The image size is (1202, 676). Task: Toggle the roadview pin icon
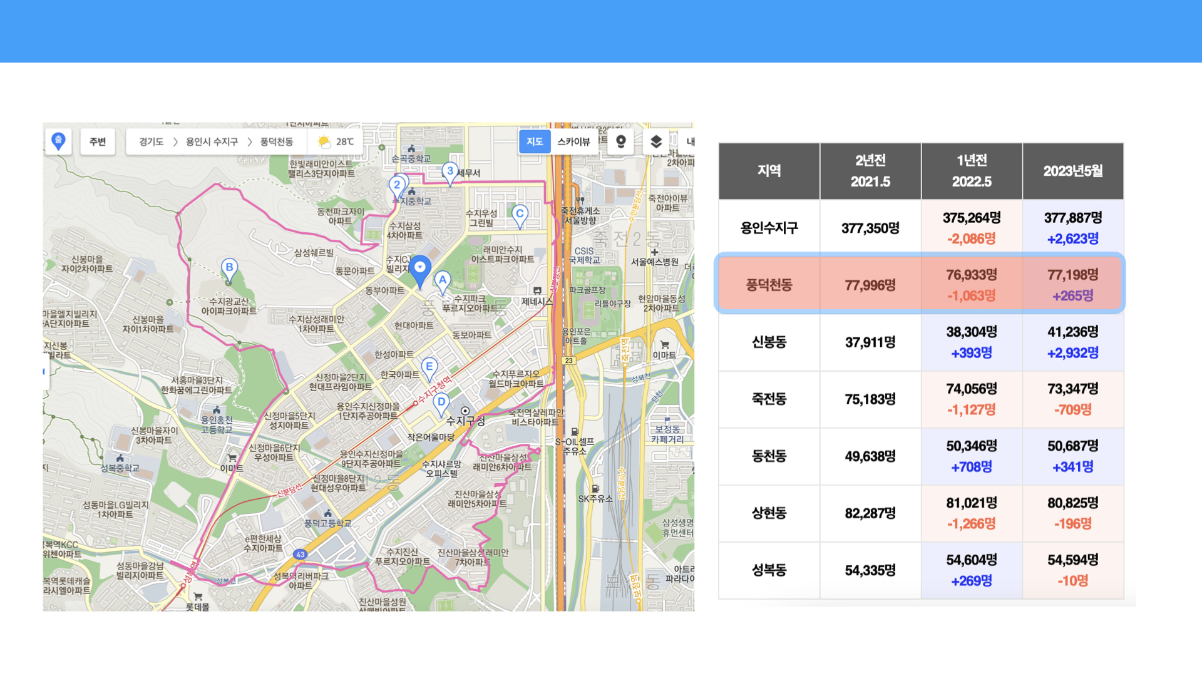click(x=620, y=142)
